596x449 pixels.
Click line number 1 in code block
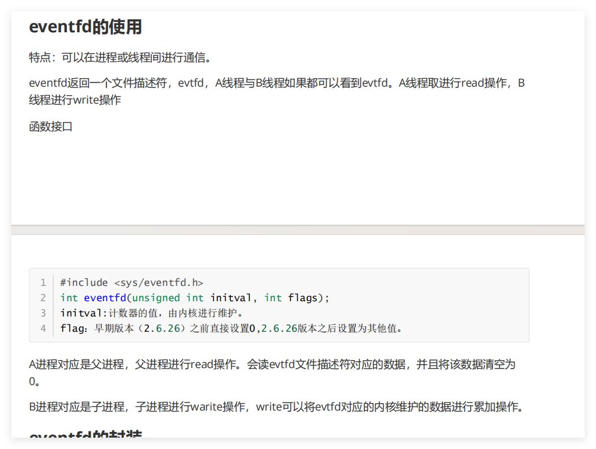tap(43, 283)
